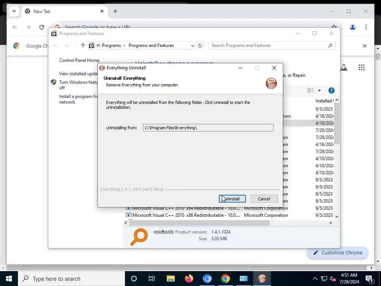Click the Labs flask icon in Chrome

point(343,67)
